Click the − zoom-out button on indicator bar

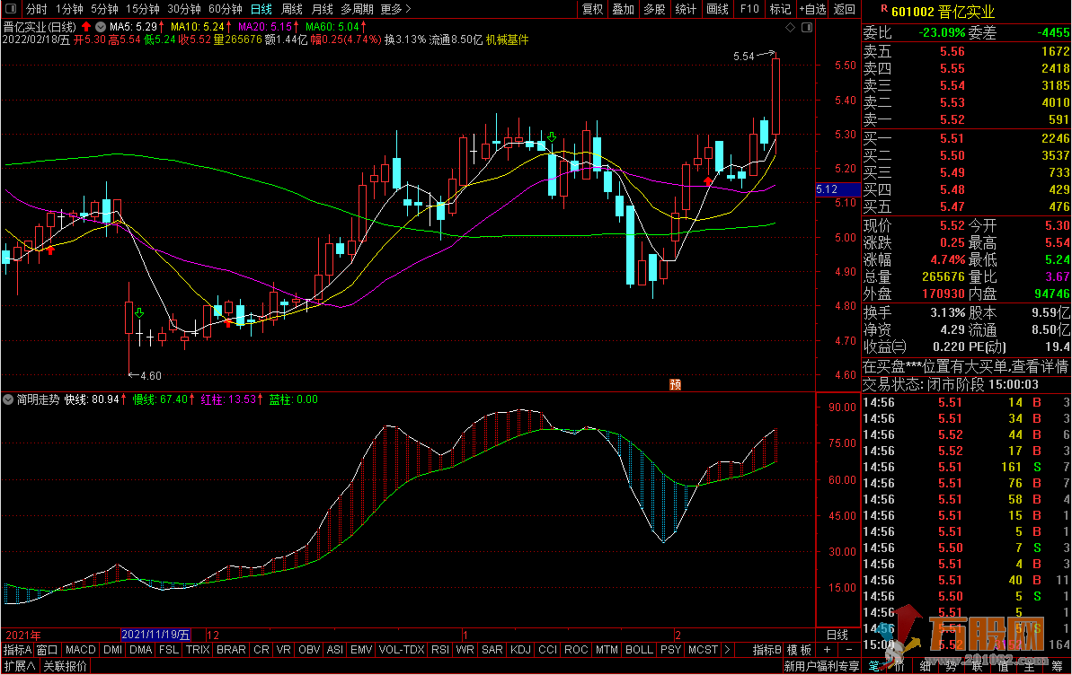(x=849, y=650)
